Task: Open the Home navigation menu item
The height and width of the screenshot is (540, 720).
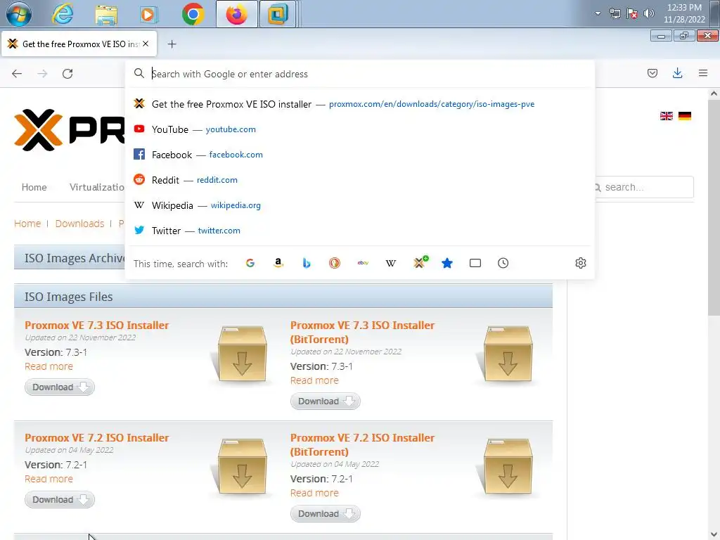Action: (34, 187)
